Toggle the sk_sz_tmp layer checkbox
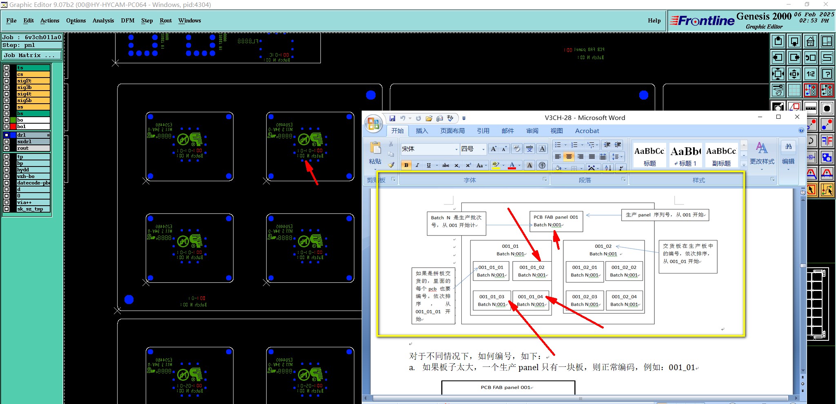This screenshot has width=836, height=404. click(7, 209)
